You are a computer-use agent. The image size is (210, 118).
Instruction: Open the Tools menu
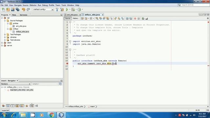click(x=64, y=5)
